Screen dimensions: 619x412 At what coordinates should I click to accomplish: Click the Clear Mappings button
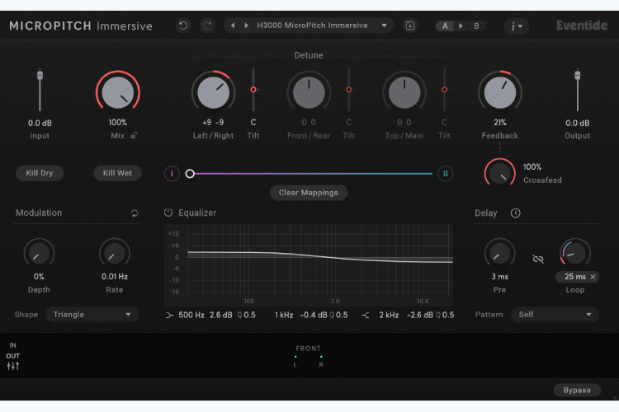click(309, 193)
